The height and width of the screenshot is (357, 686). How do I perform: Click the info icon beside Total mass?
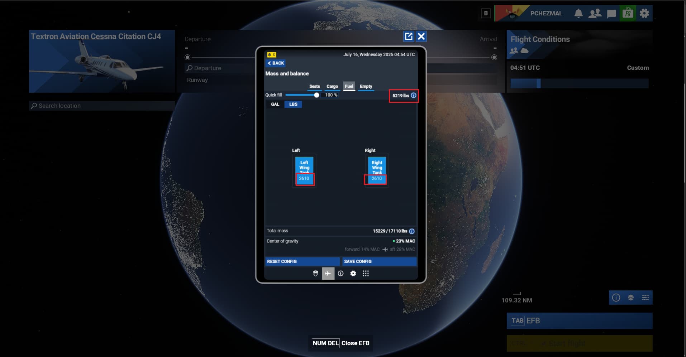[412, 231]
